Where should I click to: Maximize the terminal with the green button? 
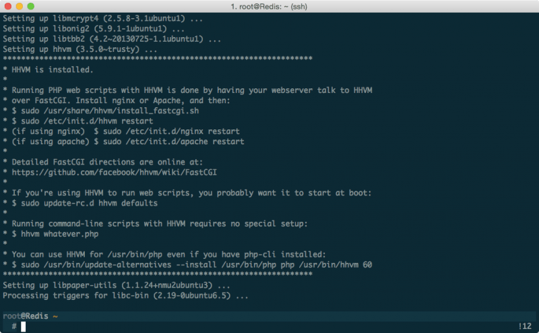(x=32, y=7)
